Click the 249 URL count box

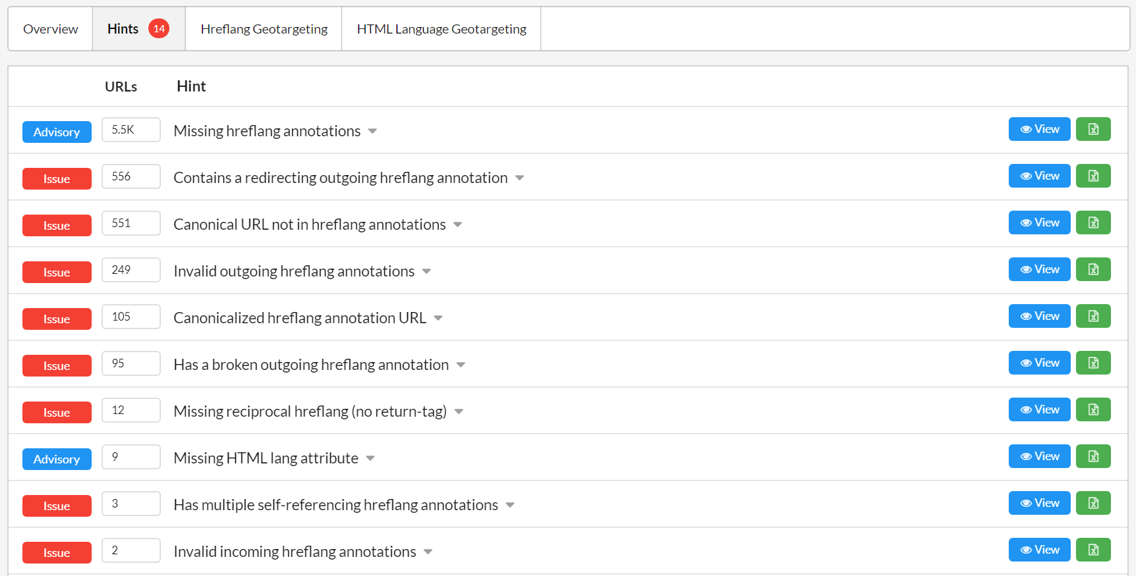tap(131, 270)
